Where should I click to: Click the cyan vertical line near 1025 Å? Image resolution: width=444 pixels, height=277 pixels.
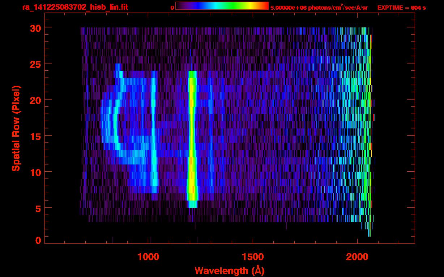point(154,132)
